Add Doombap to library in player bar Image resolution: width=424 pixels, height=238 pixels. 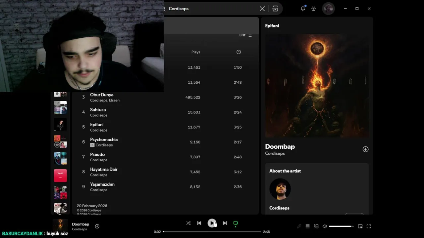[x=97, y=226]
